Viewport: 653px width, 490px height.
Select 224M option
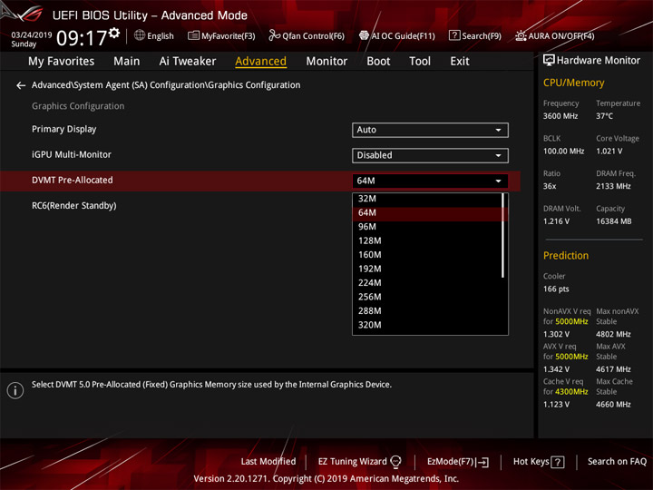[427, 283]
